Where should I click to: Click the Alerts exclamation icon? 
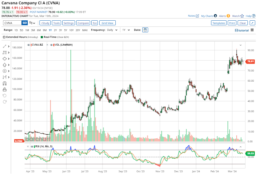point(228,16)
